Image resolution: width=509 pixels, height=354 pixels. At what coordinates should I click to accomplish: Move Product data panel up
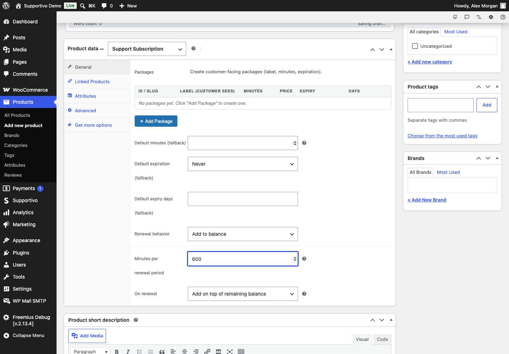pos(373,50)
